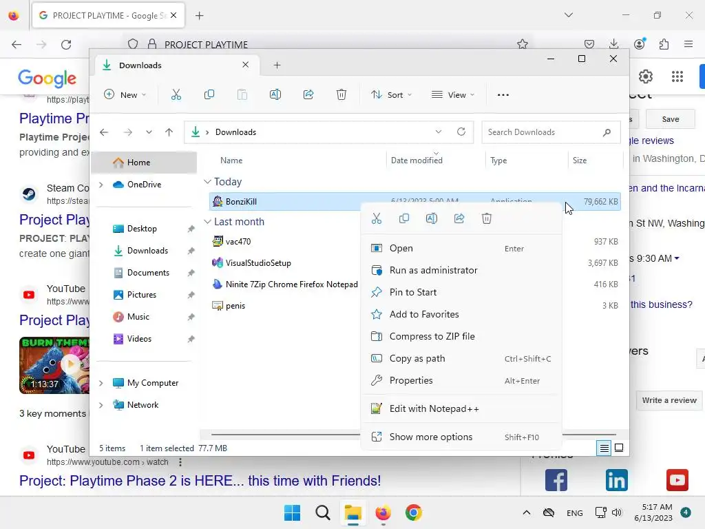
Task: Reload the page in Firefox
Action: coord(66,45)
